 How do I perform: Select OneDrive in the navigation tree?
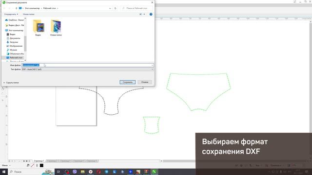14,20
